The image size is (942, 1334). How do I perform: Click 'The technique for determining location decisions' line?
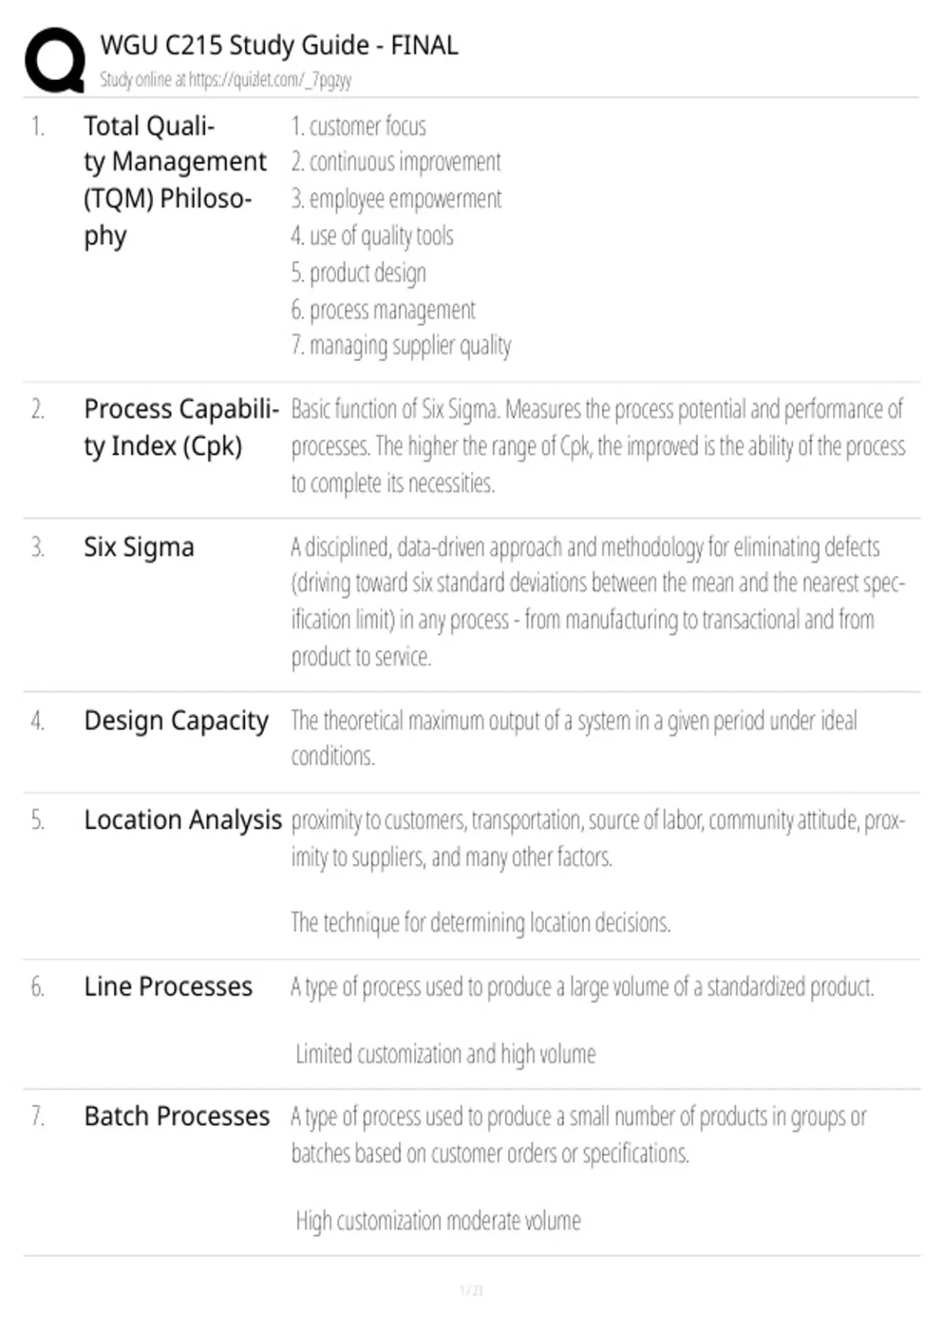480,922
